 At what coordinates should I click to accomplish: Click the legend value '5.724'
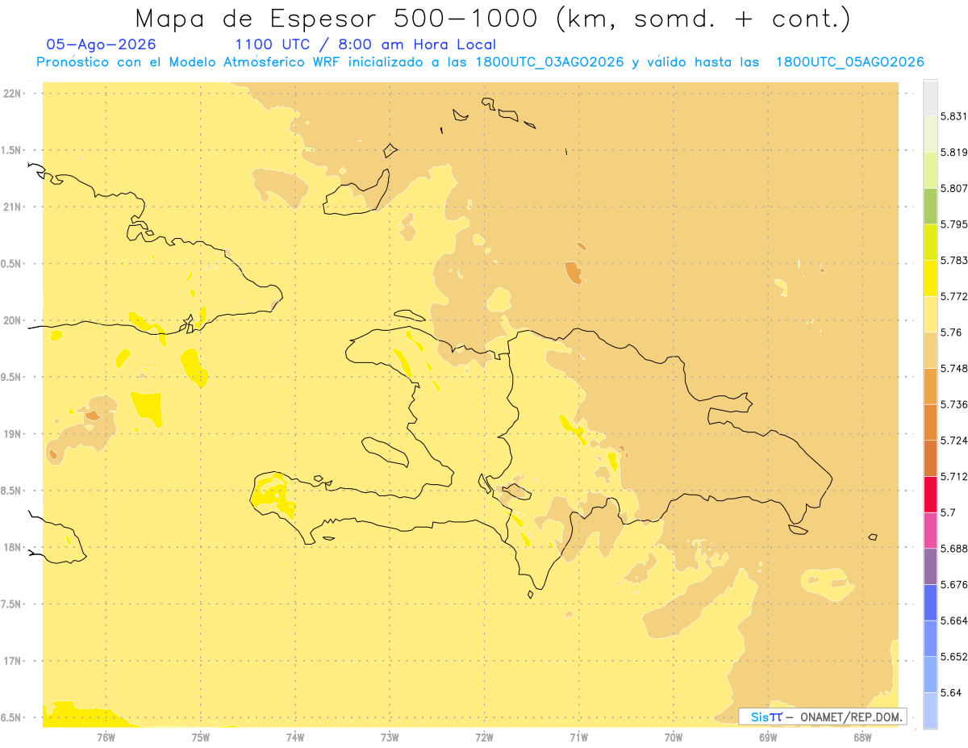(954, 441)
